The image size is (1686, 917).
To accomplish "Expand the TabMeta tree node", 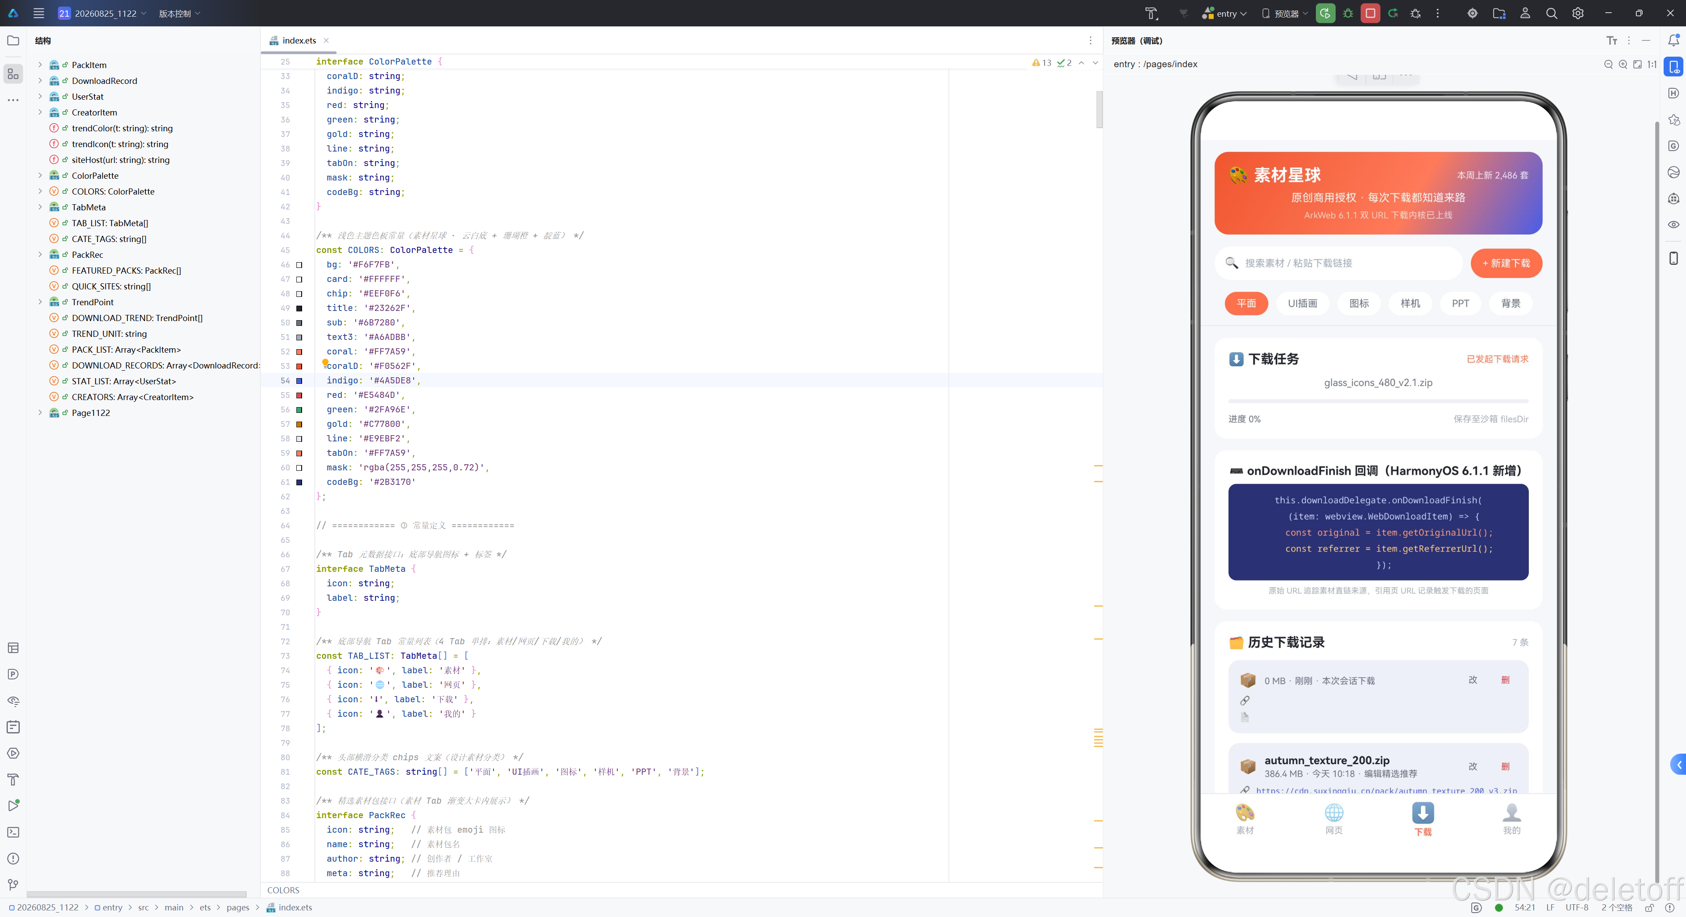I will [x=40, y=207].
